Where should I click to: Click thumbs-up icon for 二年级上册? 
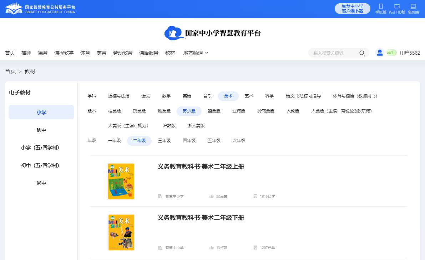pyautogui.click(x=211, y=196)
